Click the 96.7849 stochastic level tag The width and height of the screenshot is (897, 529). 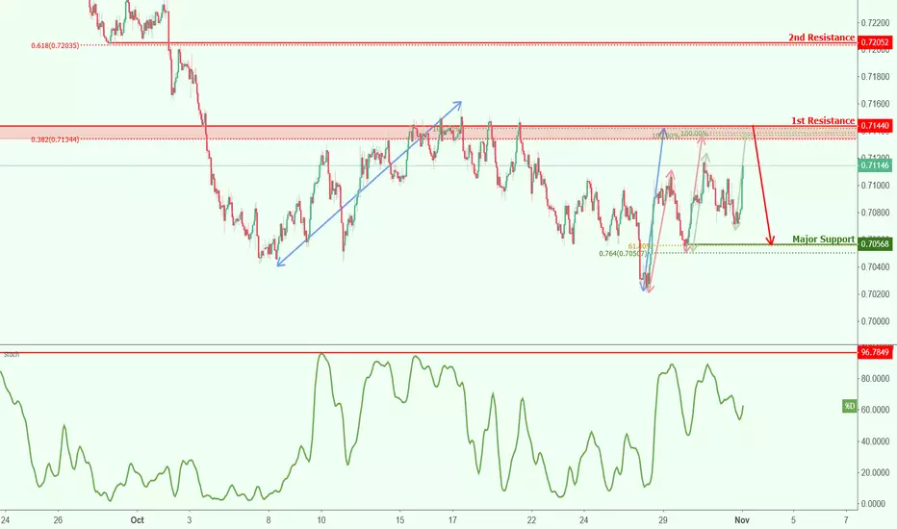click(875, 352)
